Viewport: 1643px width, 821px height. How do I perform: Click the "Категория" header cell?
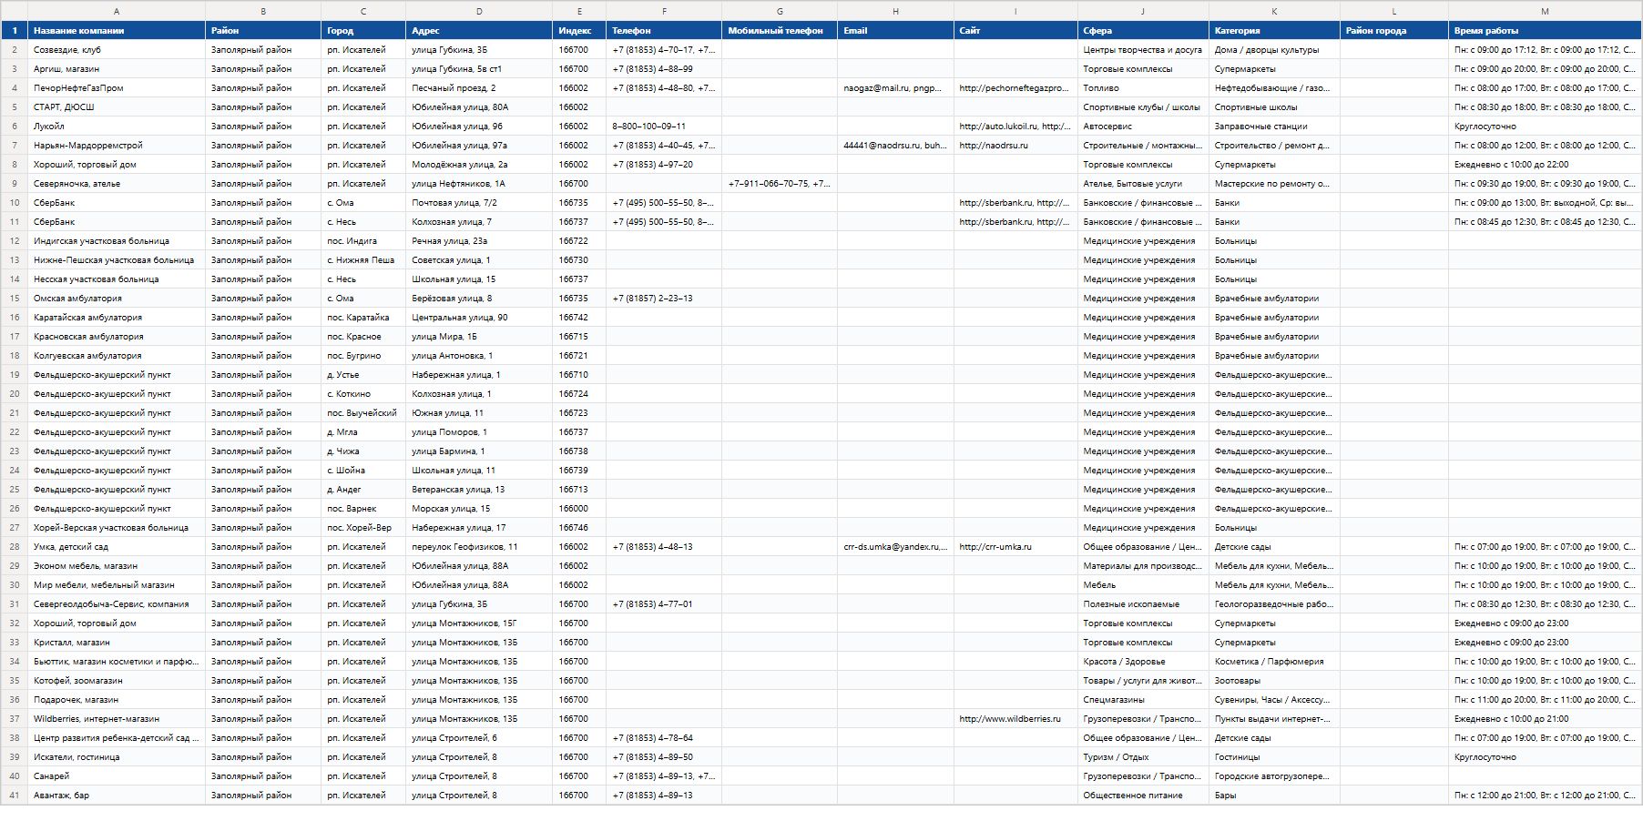click(x=1274, y=31)
